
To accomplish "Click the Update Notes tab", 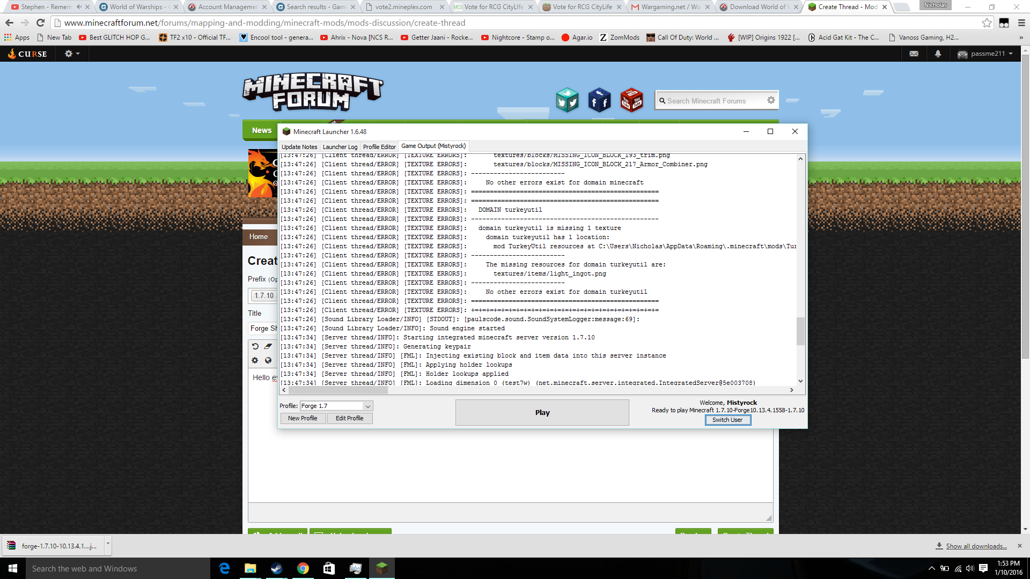I will pos(299,146).
